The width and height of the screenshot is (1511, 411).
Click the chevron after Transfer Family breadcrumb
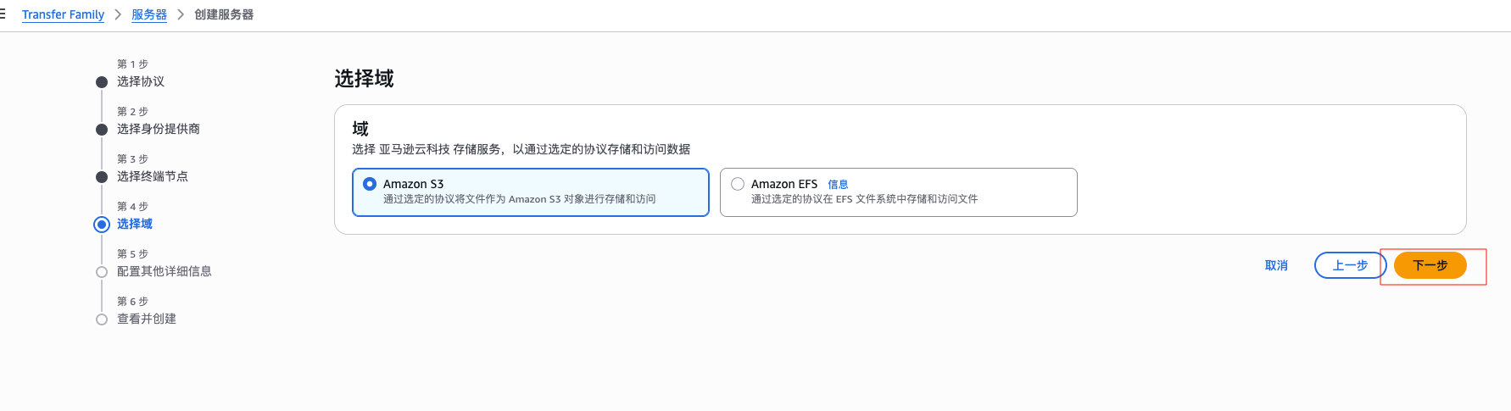click(118, 14)
